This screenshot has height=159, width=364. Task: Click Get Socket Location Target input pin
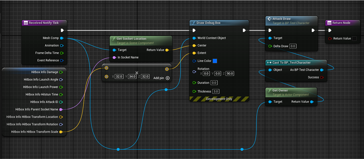[x=114, y=50]
